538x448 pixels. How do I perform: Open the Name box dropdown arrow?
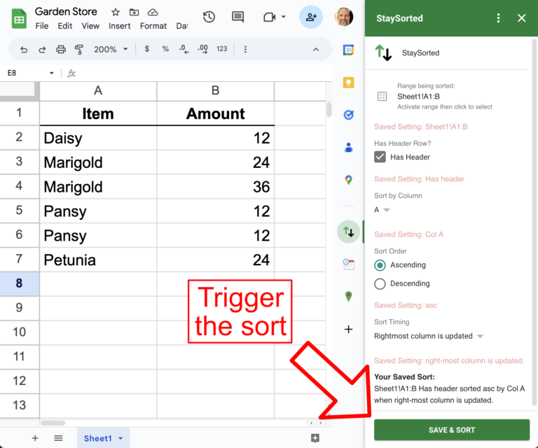click(x=51, y=73)
